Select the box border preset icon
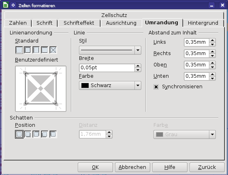Image resolution: width=228 pixels, height=175 pixels. click(x=28, y=50)
